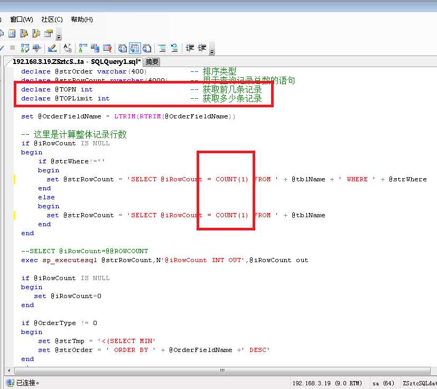Click the 'if @strWhere!=''' line
The width and height of the screenshot is (437, 389).
(71, 161)
